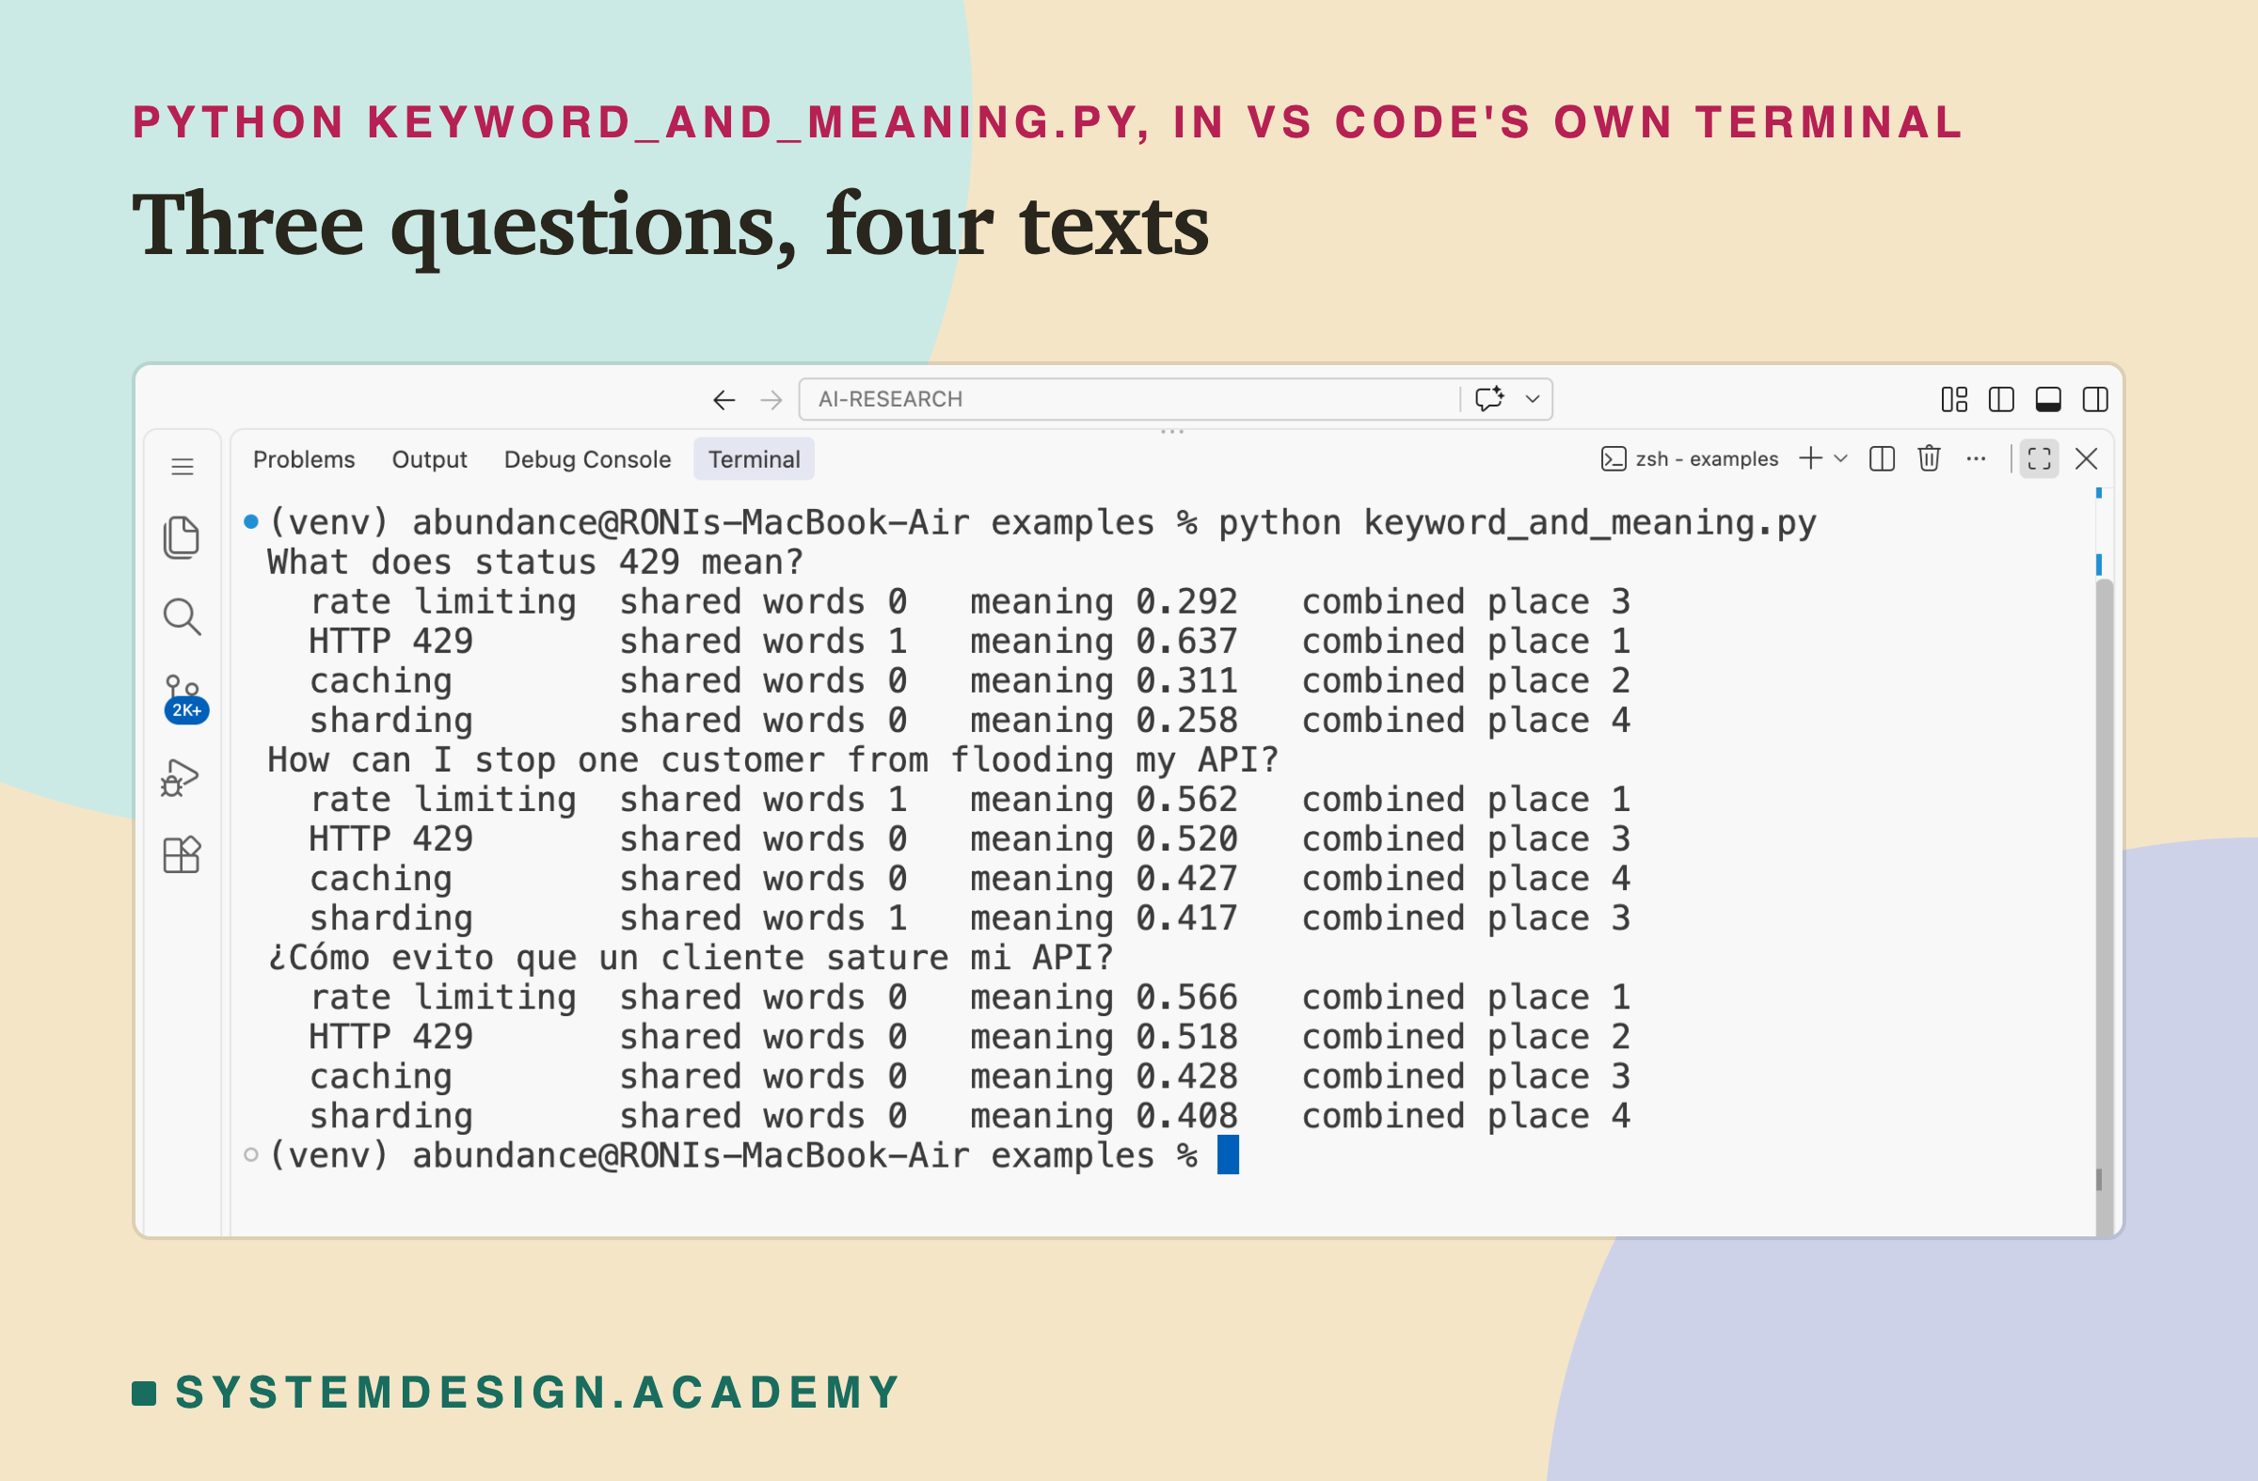Switch to the Output tab
The height and width of the screenshot is (1481, 2258).
click(x=430, y=459)
